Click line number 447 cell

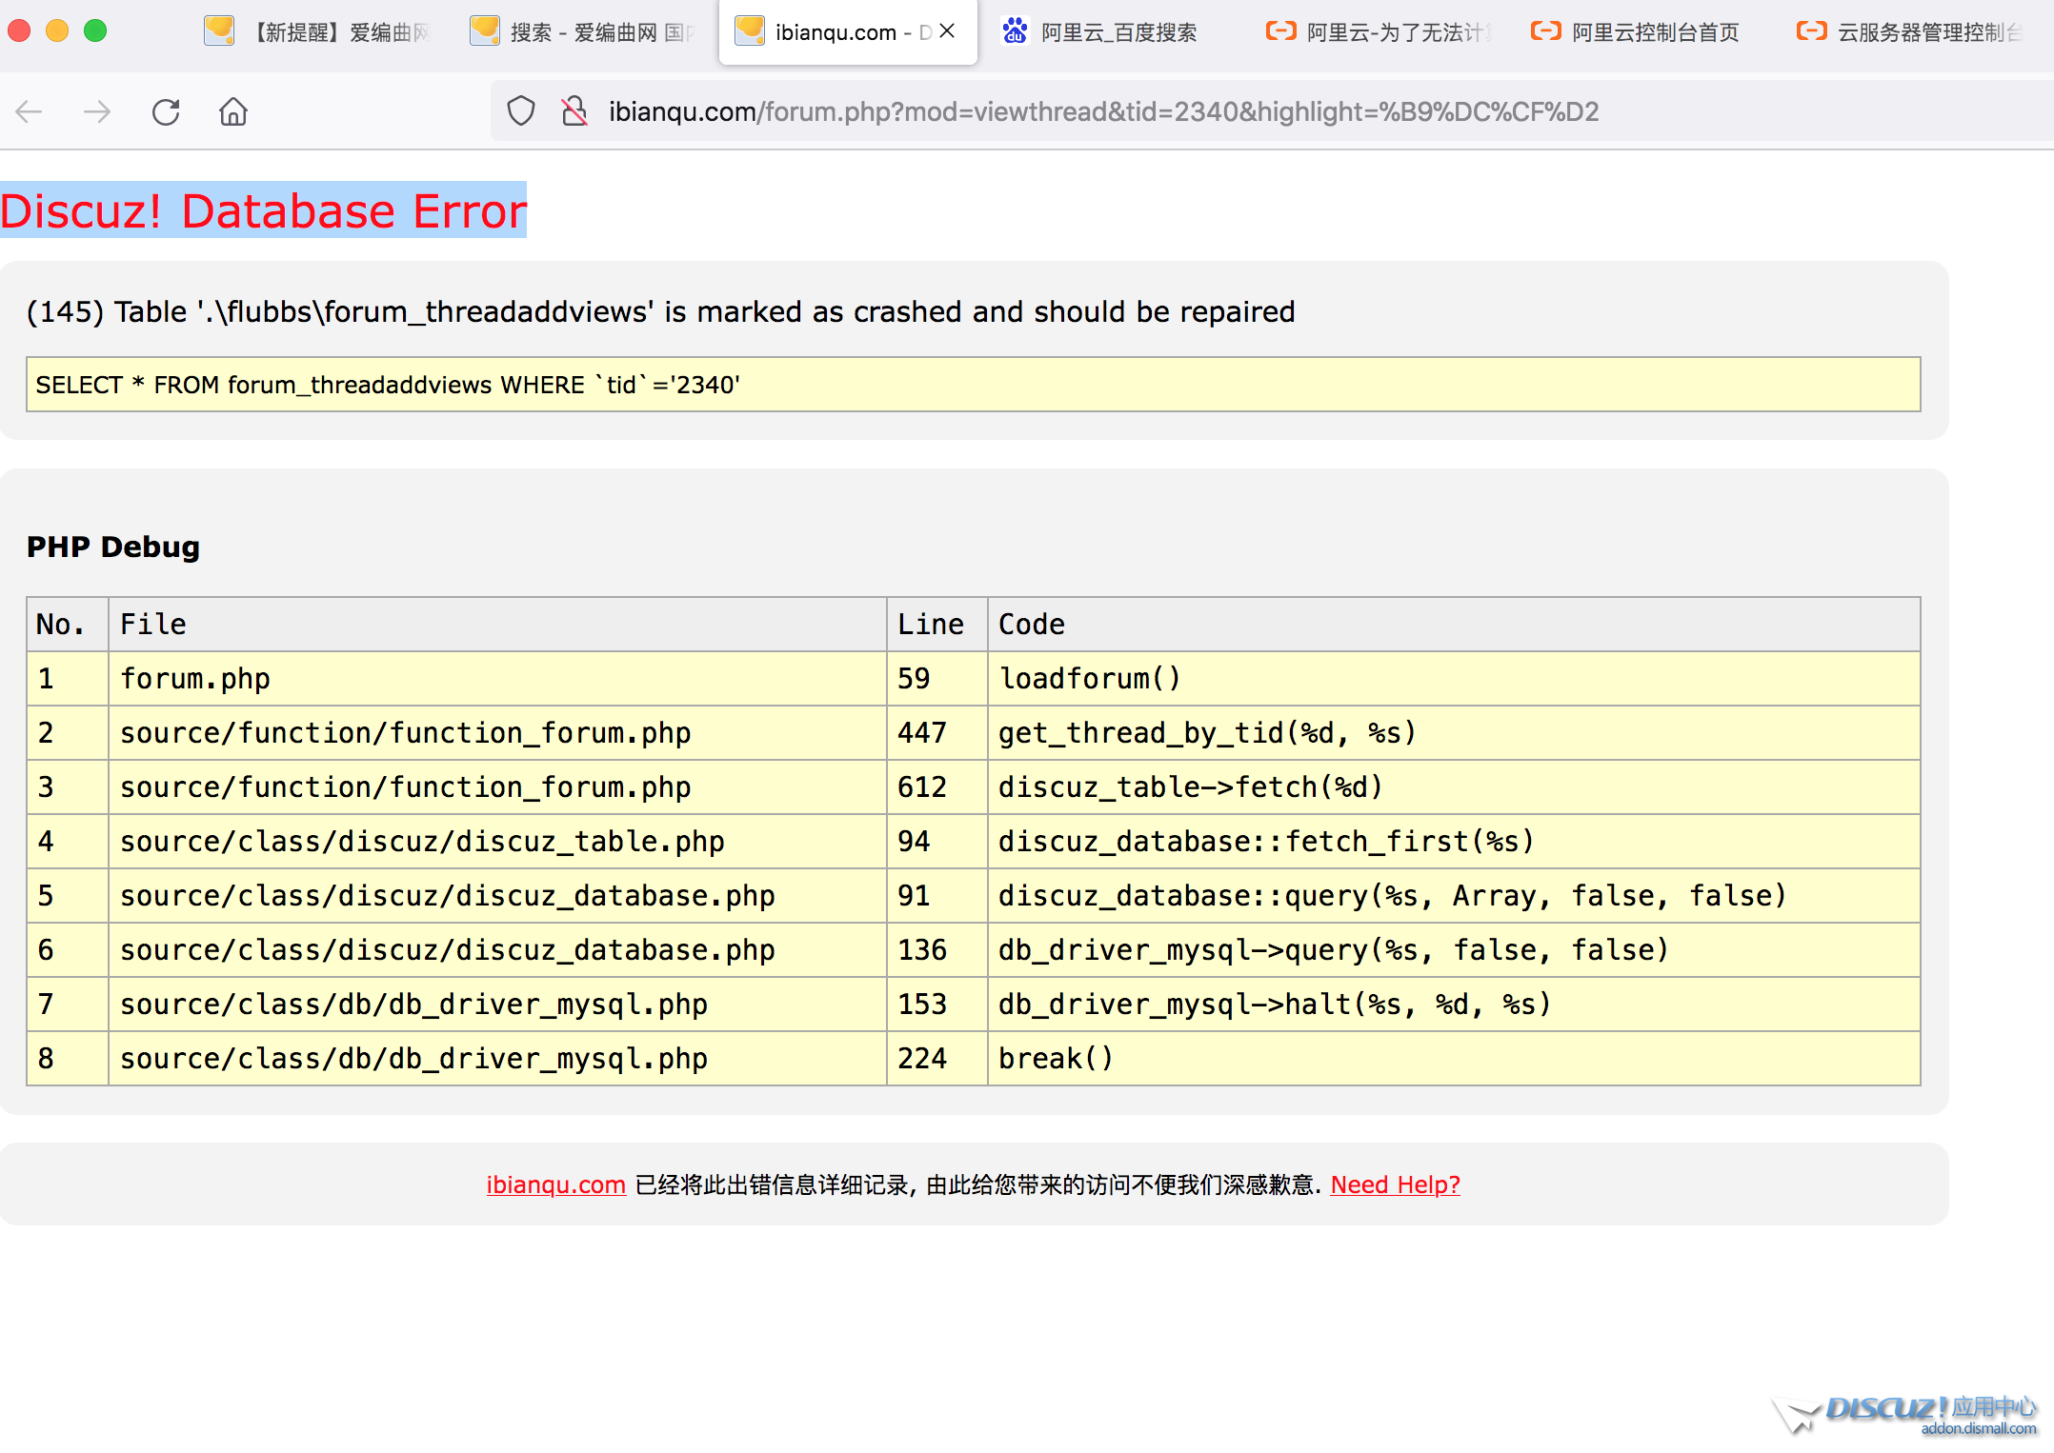[x=937, y=733]
